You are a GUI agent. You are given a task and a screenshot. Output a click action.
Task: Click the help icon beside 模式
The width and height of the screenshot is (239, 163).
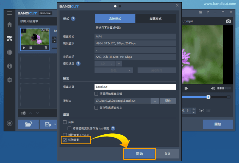click(73, 19)
